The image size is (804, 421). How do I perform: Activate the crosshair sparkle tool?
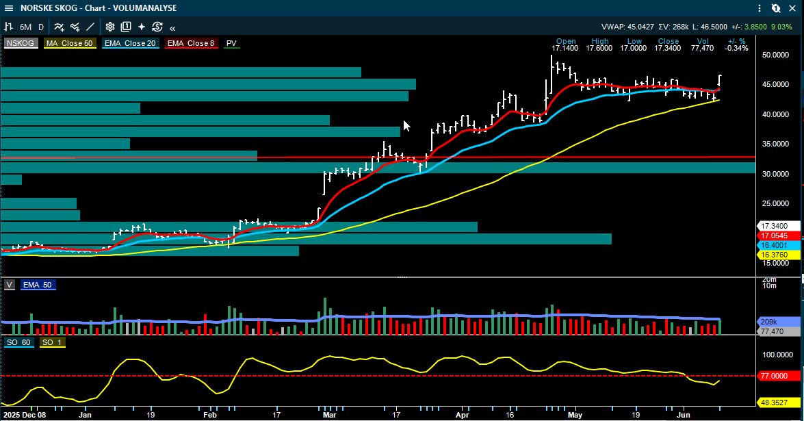pos(142,27)
